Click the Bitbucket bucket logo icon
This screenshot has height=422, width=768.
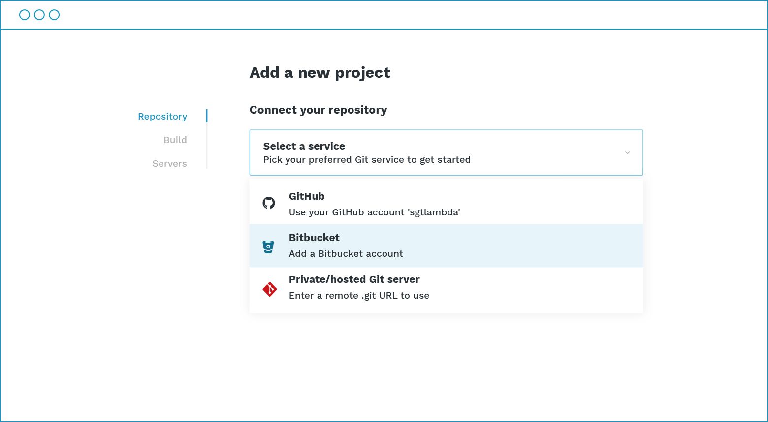(x=268, y=246)
